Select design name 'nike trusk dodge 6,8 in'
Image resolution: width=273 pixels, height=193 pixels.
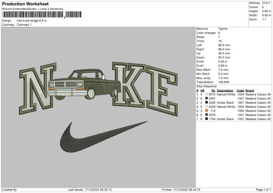click(31, 20)
